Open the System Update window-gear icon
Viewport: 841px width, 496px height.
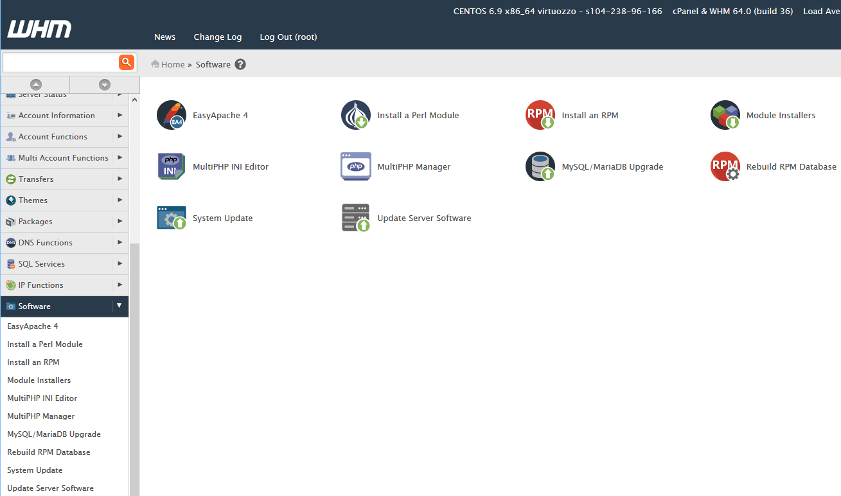(172, 218)
